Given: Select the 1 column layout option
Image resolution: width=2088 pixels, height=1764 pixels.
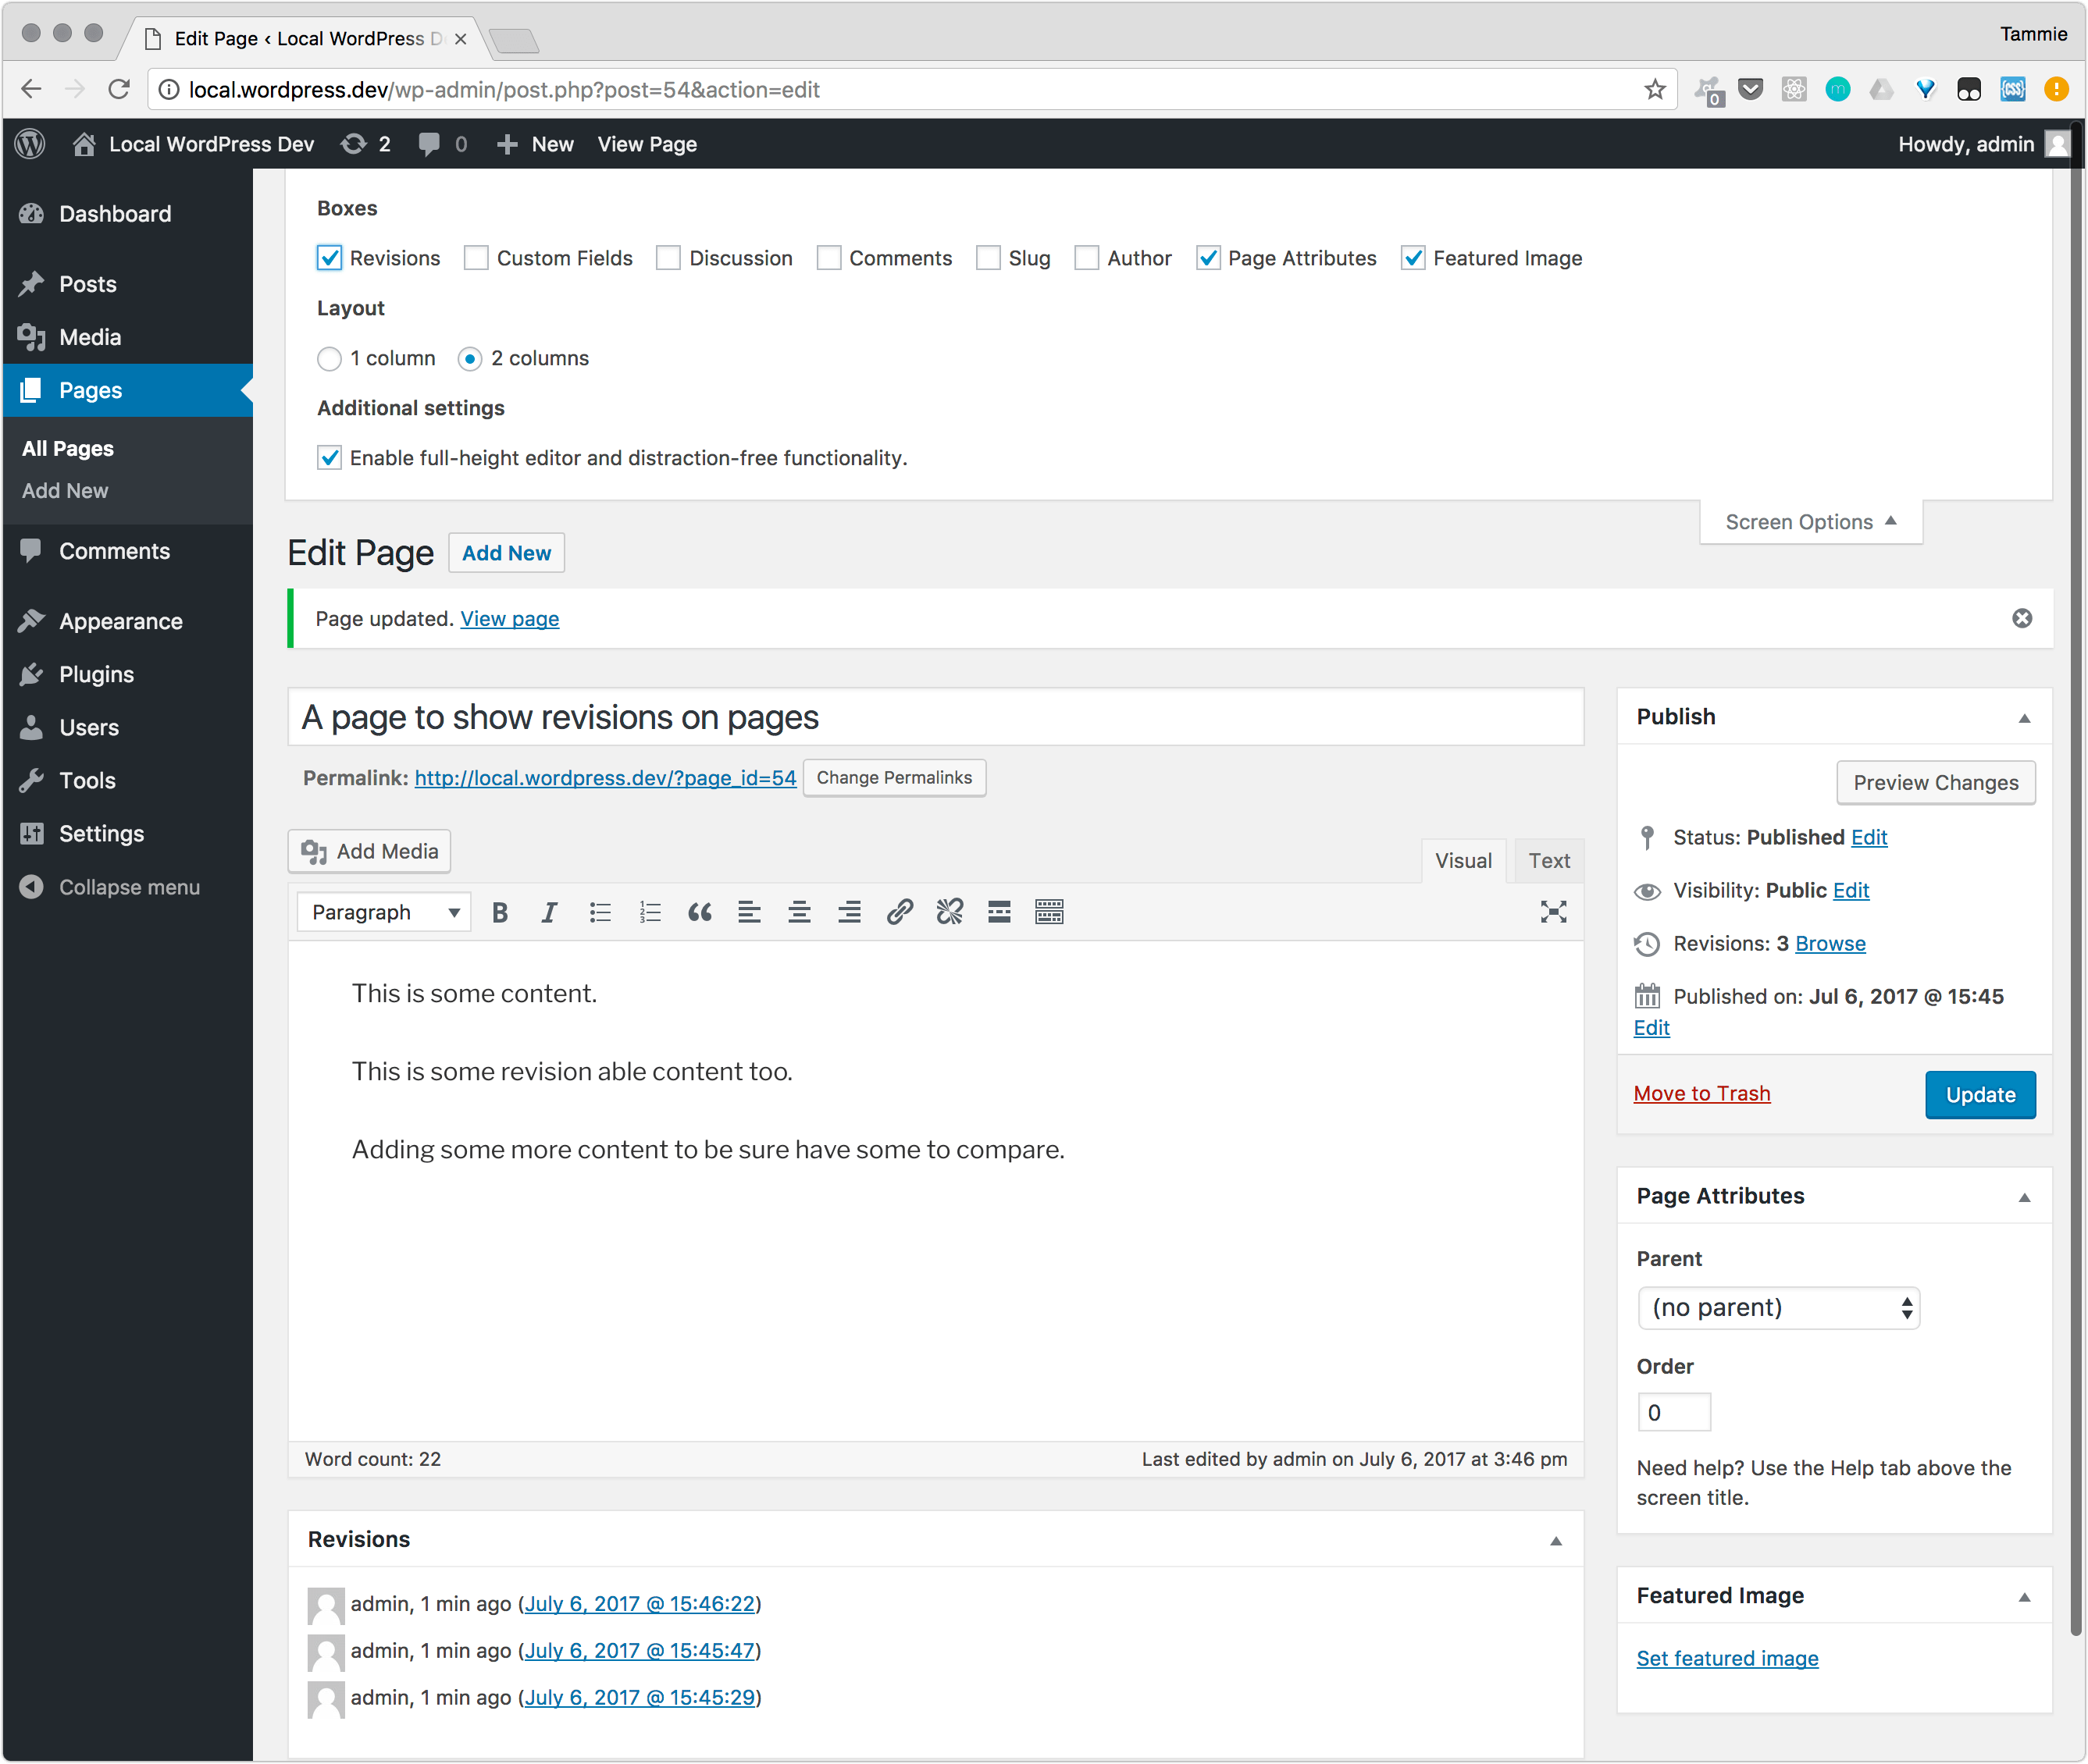Looking at the screenshot, I should [x=330, y=358].
